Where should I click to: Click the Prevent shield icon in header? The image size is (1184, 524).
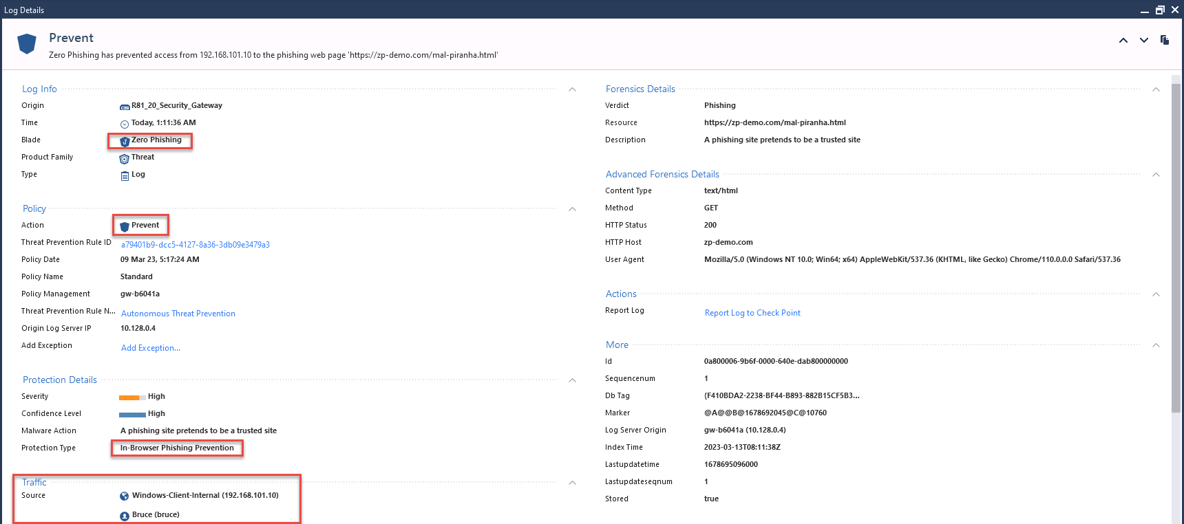click(27, 44)
